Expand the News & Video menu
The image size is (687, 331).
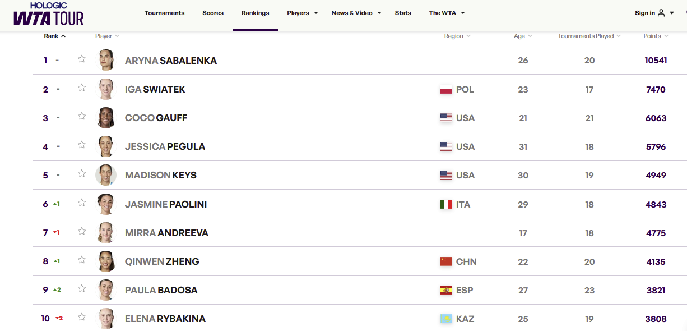pyautogui.click(x=356, y=13)
